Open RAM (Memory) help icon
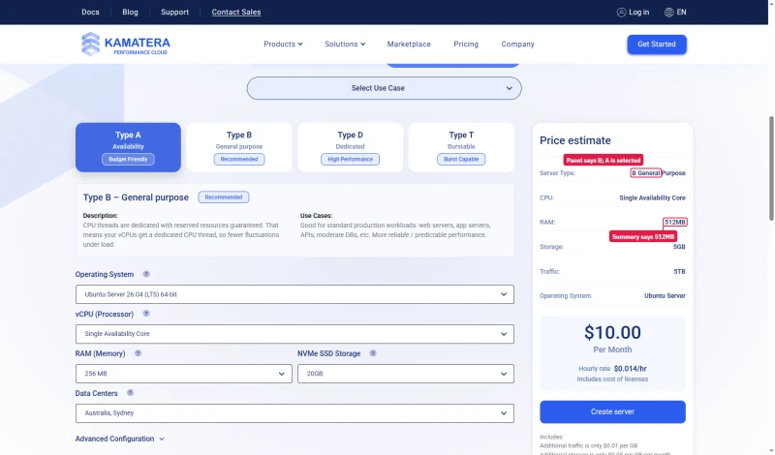The image size is (775, 455). (x=138, y=353)
